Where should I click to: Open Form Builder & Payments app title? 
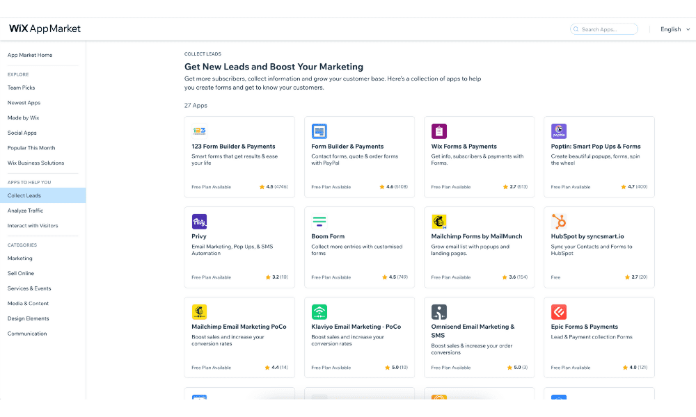pyautogui.click(x=347, y=147)
